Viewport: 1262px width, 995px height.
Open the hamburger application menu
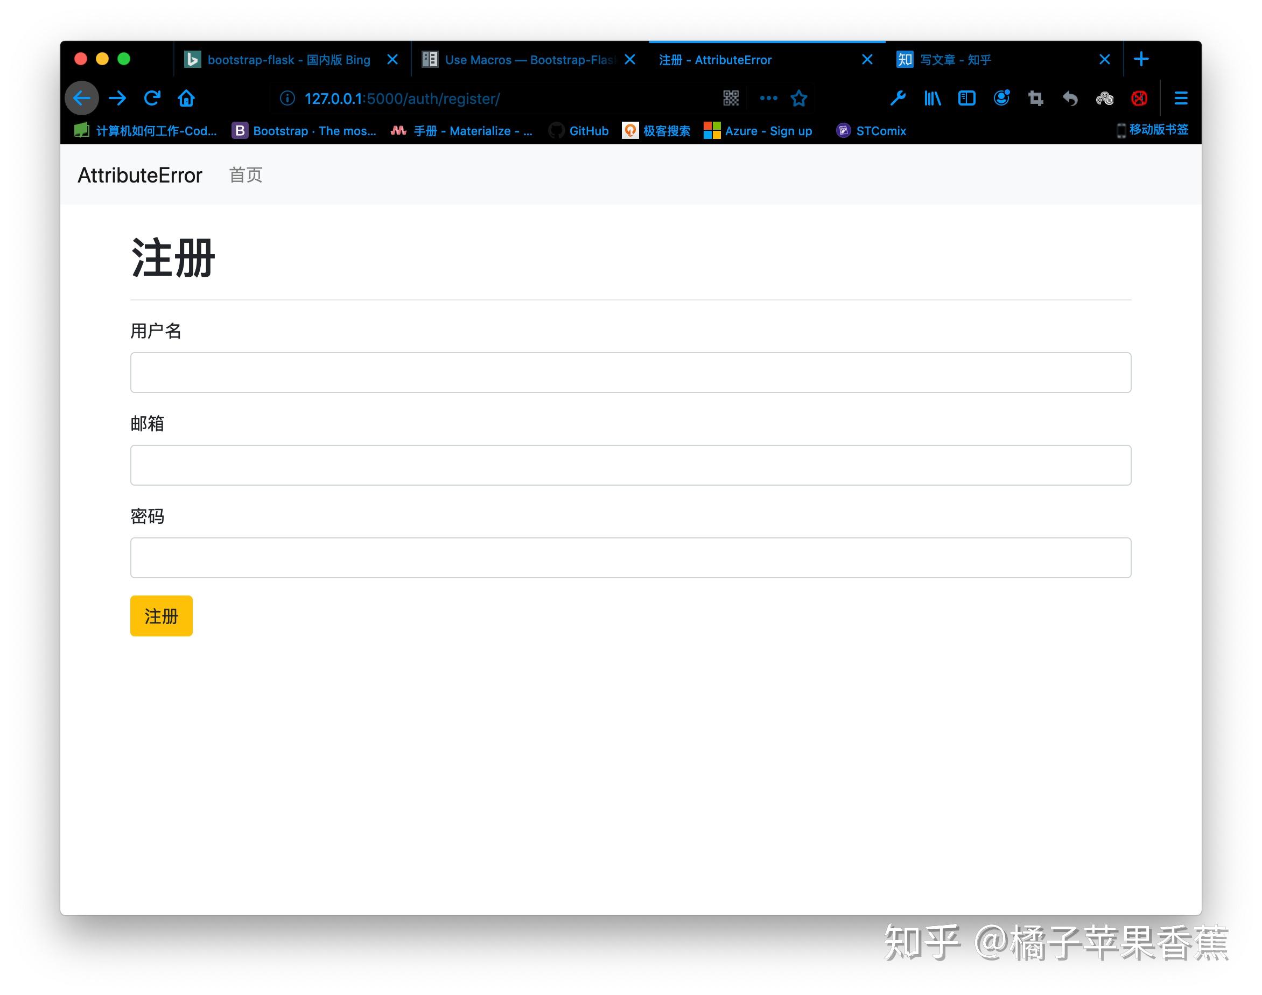pyautogui.click(x=1181, y=99)
